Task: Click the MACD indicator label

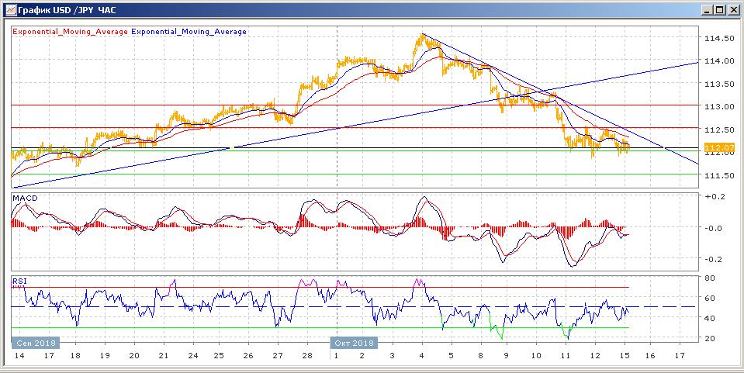Action: pos(25,198)
